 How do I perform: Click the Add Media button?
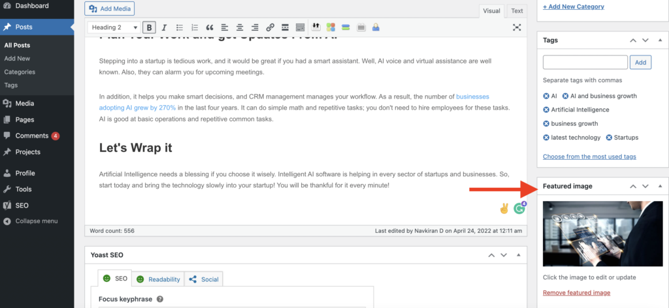click(110, 8)
